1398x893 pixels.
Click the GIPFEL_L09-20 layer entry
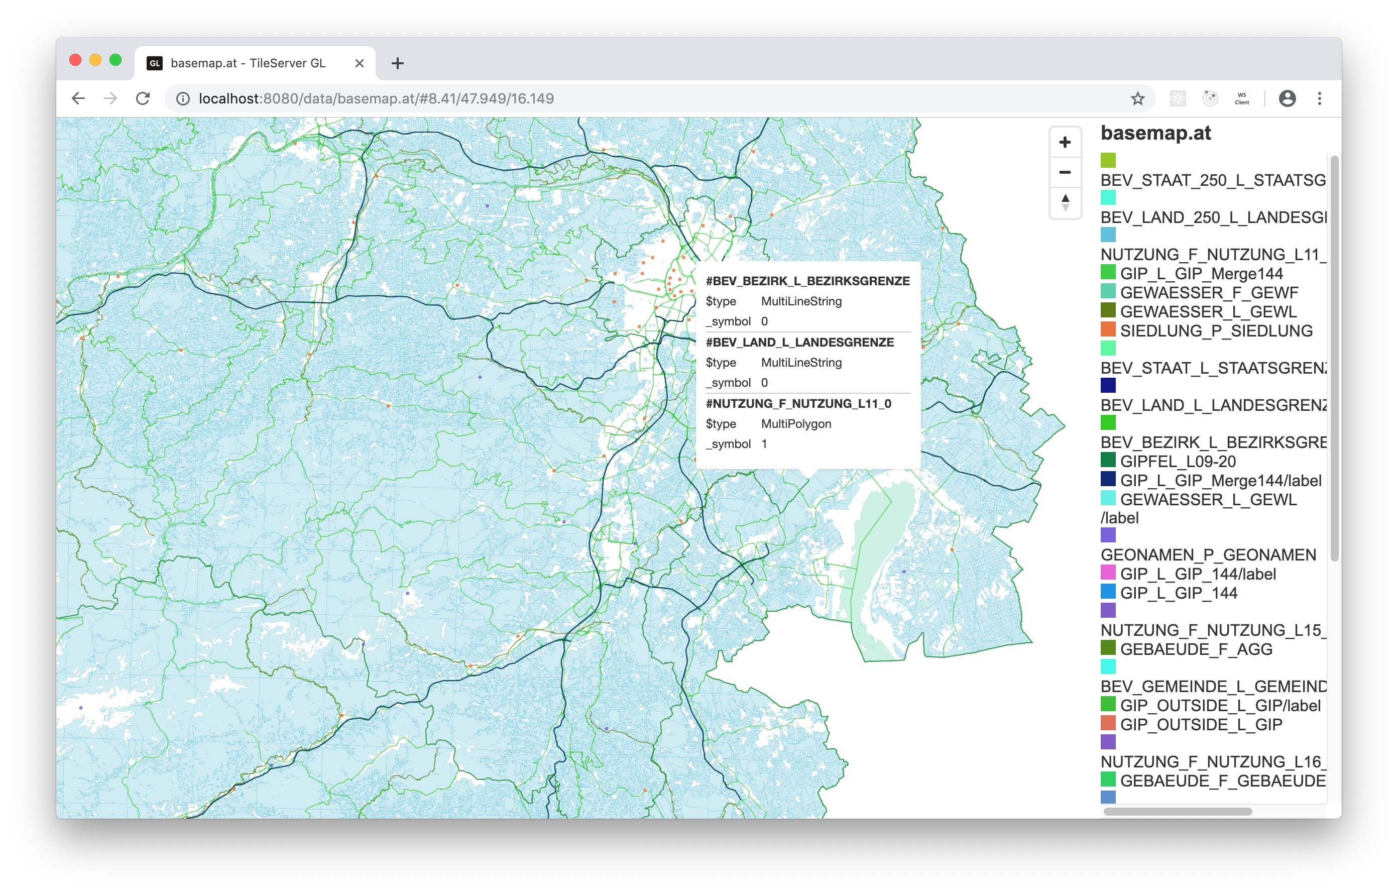[x=1178, y=462]
